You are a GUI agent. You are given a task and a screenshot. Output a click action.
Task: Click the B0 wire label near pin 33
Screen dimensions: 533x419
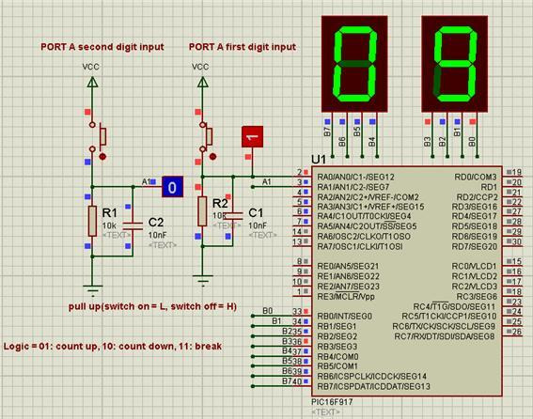point(268,311)
